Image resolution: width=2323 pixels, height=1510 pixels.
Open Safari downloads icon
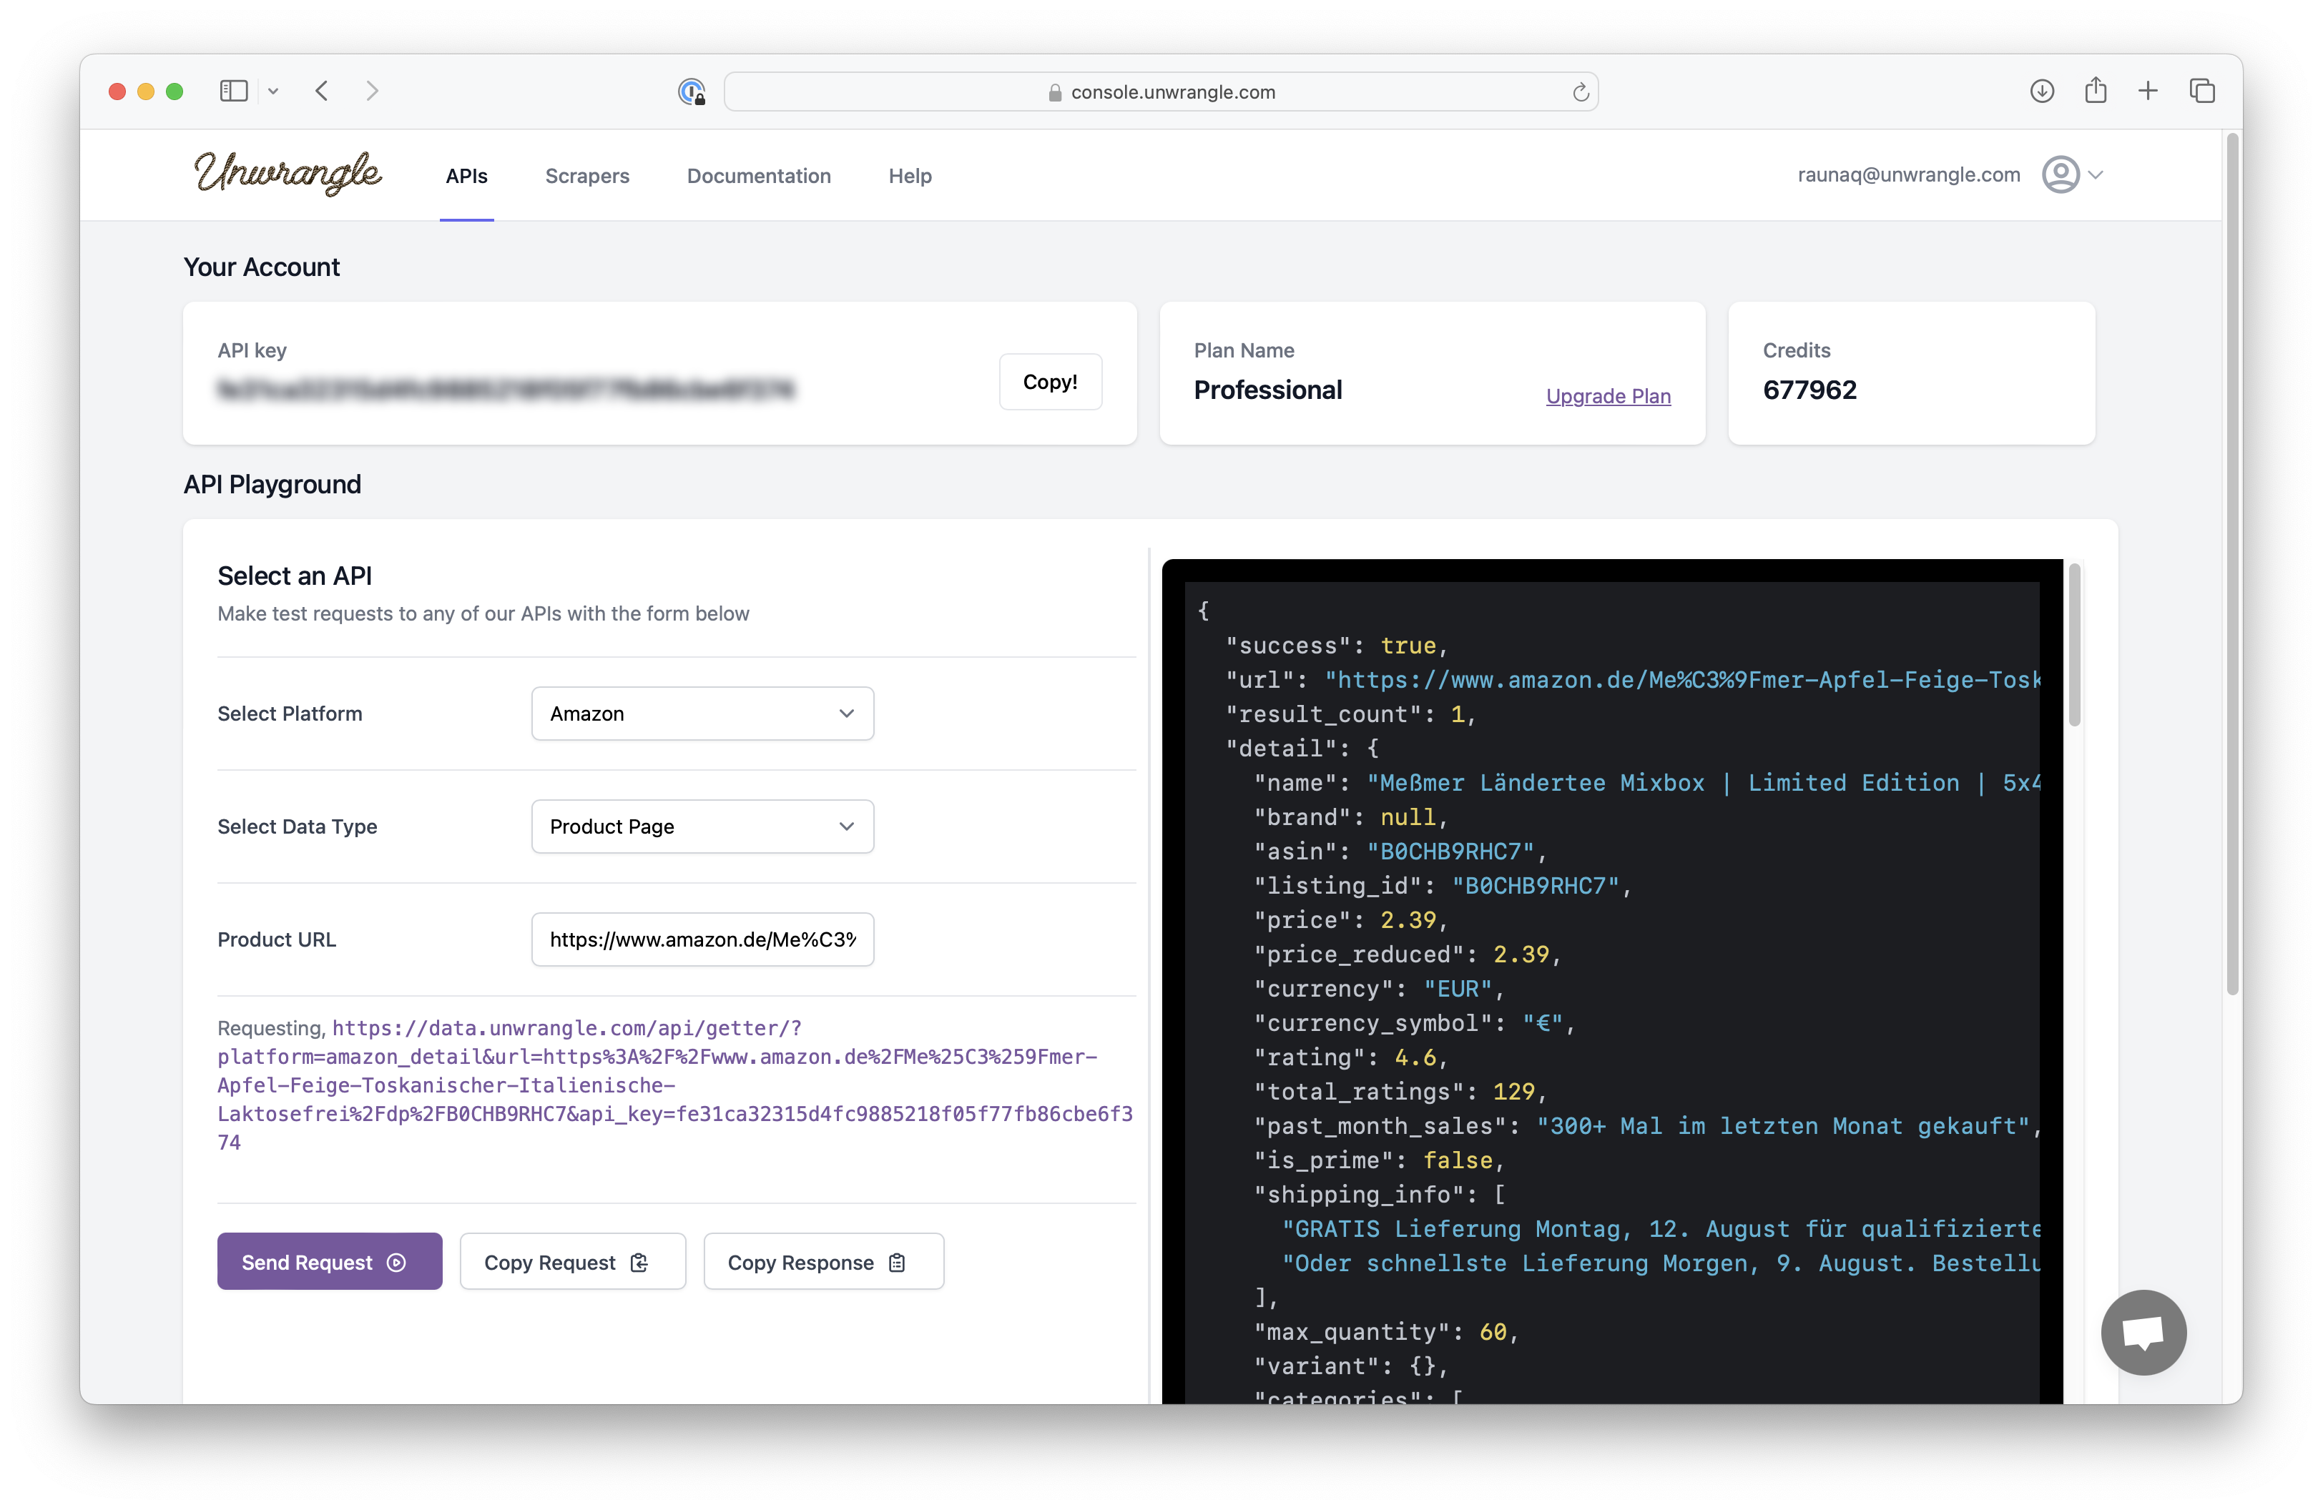click(2042, 91)
